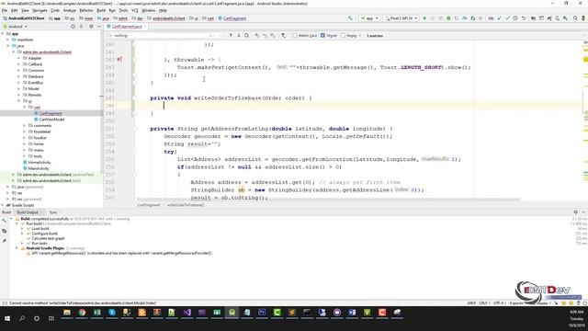Open the Navigate menu

click(40, 10)
